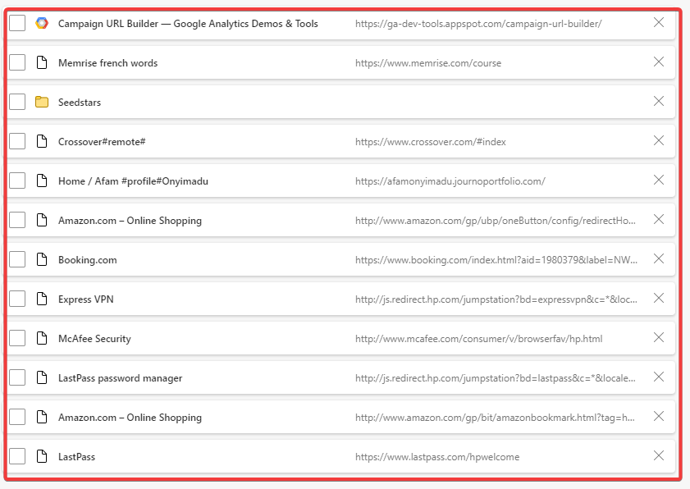Viewport: 690px width, 489px height.
Task: Tick the McAfee Security checkbox
Action: (x=17, y=339)
